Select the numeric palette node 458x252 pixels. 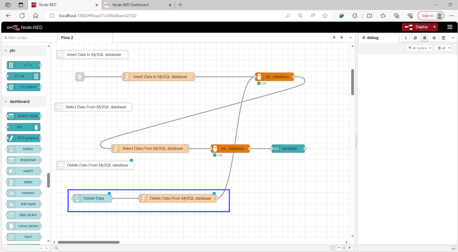[24, 193]
